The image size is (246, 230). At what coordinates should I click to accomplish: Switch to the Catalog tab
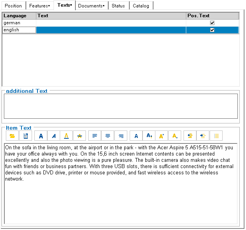pos(141,6)
